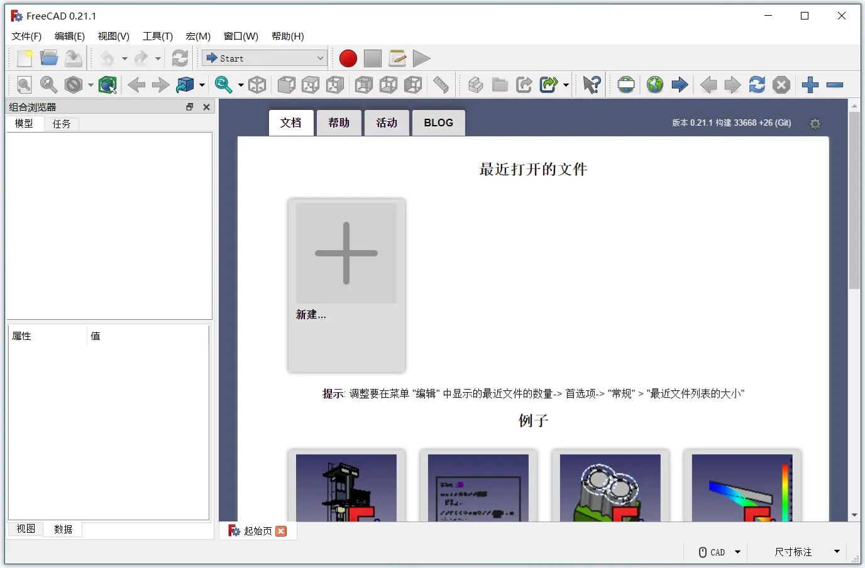865x568 pixels.
Task: Run the macro with play icon
Action: [421, 58]
